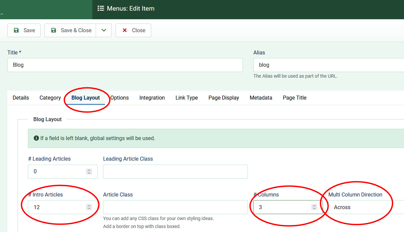404x232 pixels.
Task: Open the Metadata tab
Action: click(x=261, y=98)
